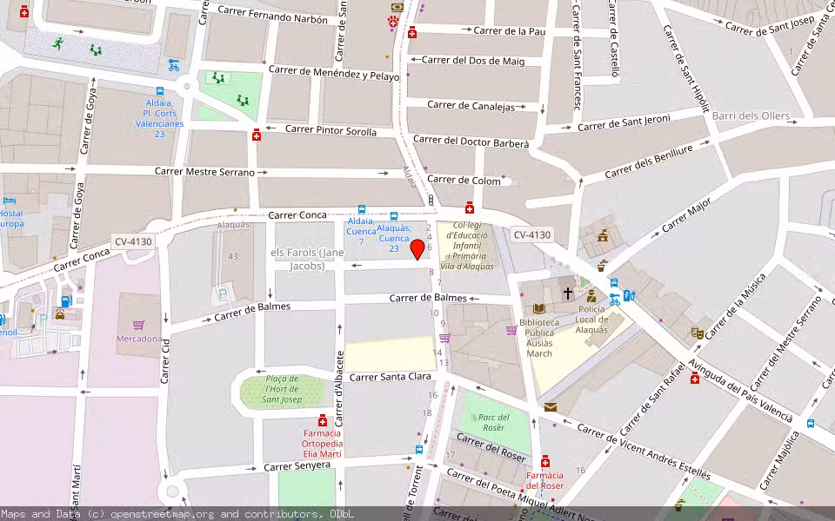The image size is (835, 521).
Task: Click the post office envelope icon near Parc del Rosèr
Action: (550, 407)
